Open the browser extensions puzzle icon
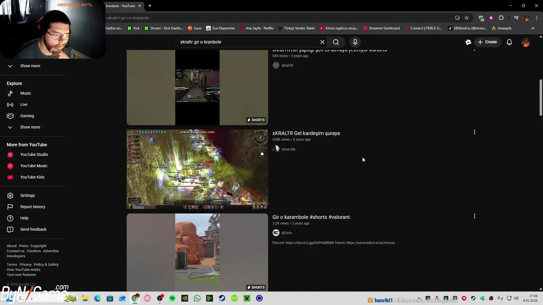The height and width of the screenshot is (305, 543). [x=501, y=18]
